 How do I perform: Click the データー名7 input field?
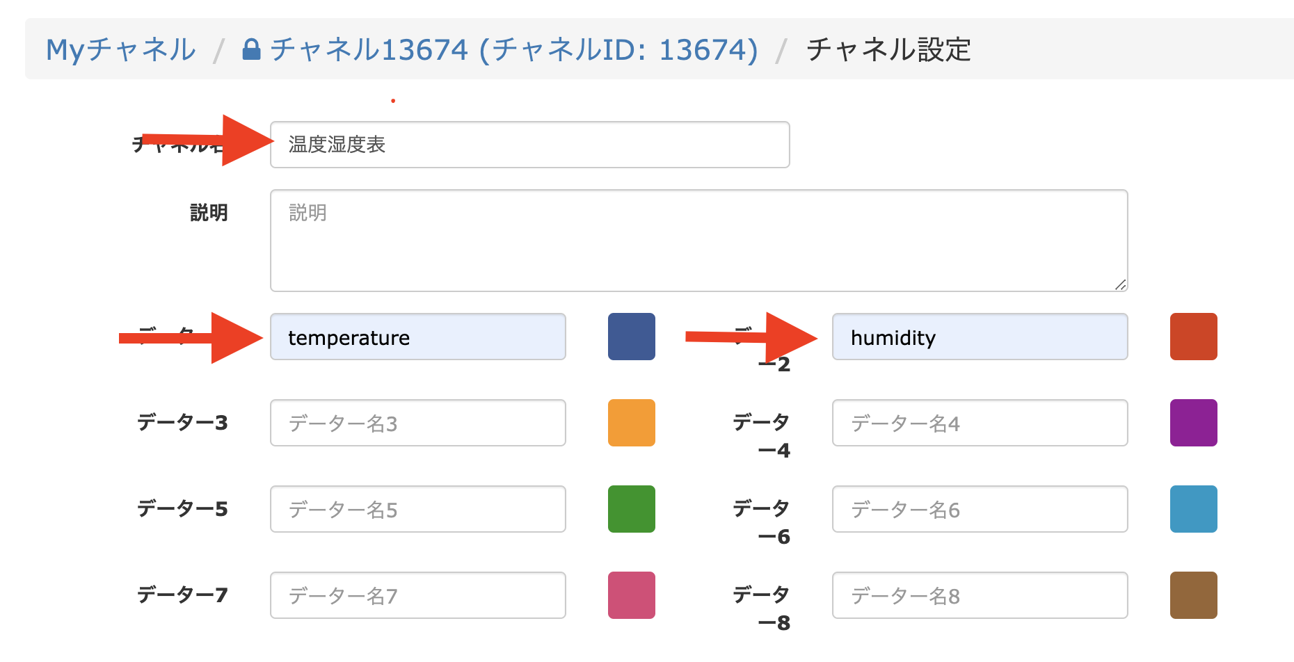pyautogui.click(x=417, y=595)
